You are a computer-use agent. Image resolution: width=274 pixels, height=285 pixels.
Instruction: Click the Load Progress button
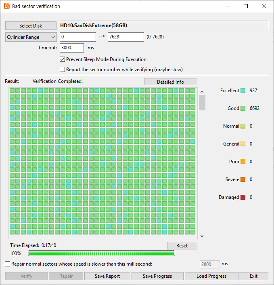[x=211, y=276]
